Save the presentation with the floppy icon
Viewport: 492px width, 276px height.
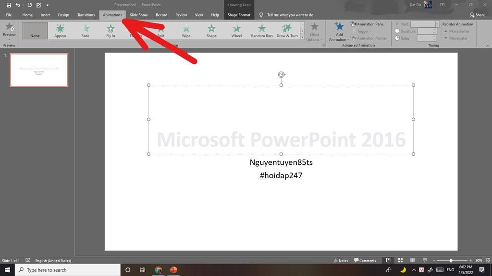click(x=9, y=5)
